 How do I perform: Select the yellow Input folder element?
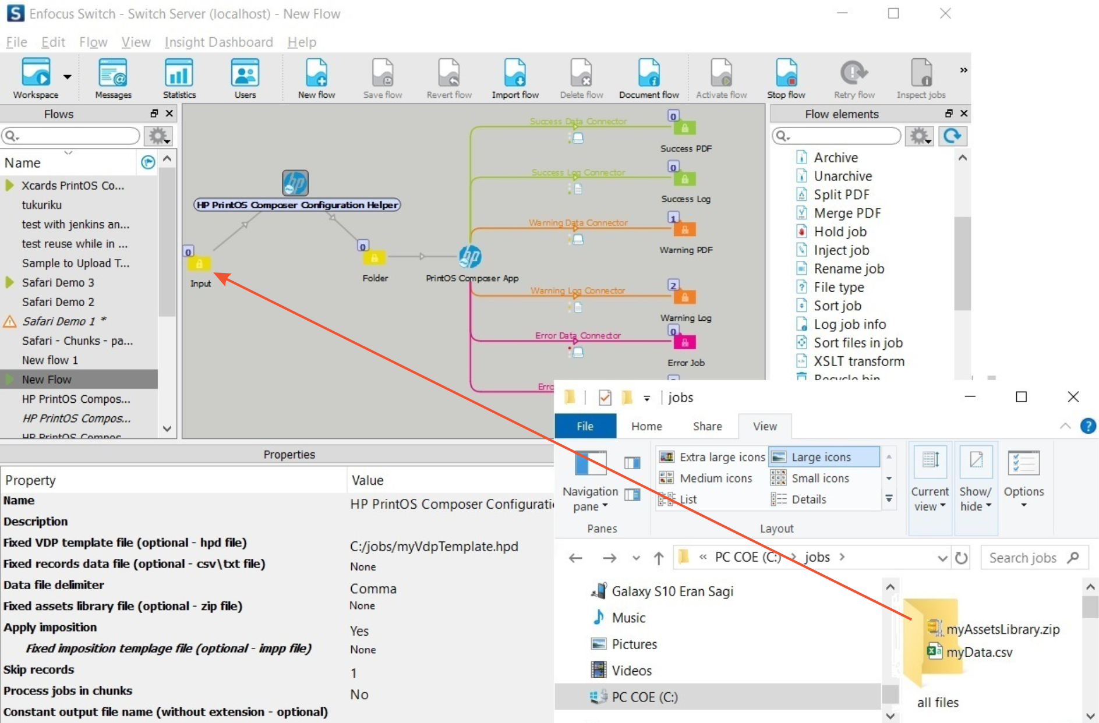coord(199,264)
